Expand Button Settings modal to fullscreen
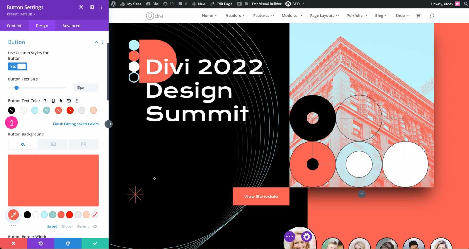 coord(81,7)
